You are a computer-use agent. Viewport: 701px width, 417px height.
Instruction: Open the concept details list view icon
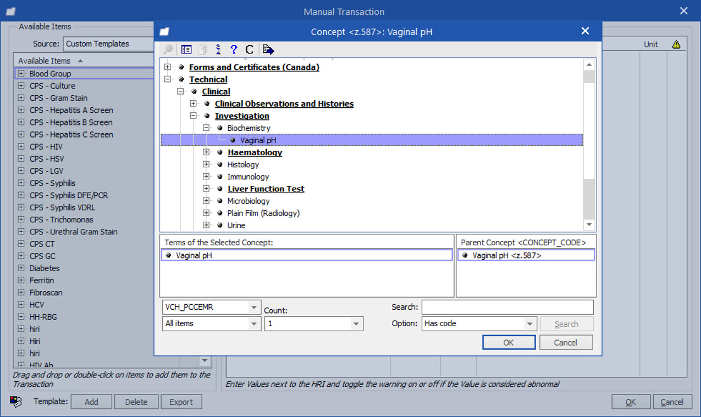pos(186,49)
